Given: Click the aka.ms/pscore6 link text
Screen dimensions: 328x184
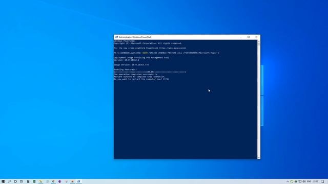Looking at the screenshot, I should coord(172,48).
